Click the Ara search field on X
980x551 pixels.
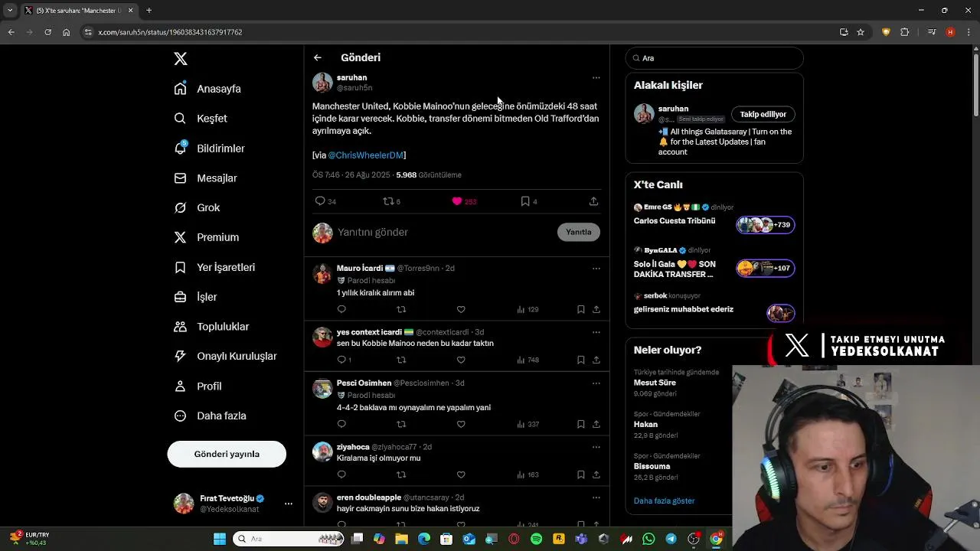tap(714, 58)
